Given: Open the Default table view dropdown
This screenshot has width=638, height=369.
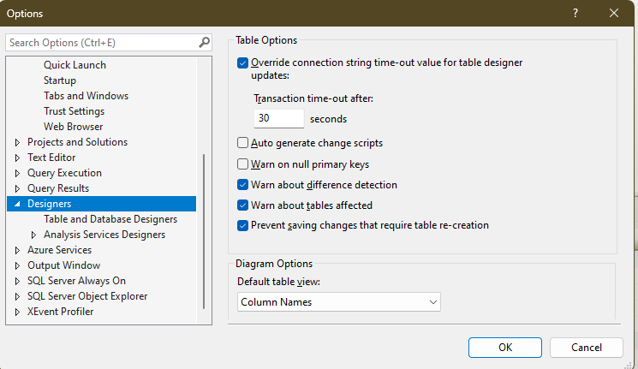Looking at the screenshot, I should click(338, 302).
